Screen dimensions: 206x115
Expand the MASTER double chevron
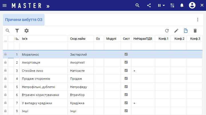(x=48, y=6)
